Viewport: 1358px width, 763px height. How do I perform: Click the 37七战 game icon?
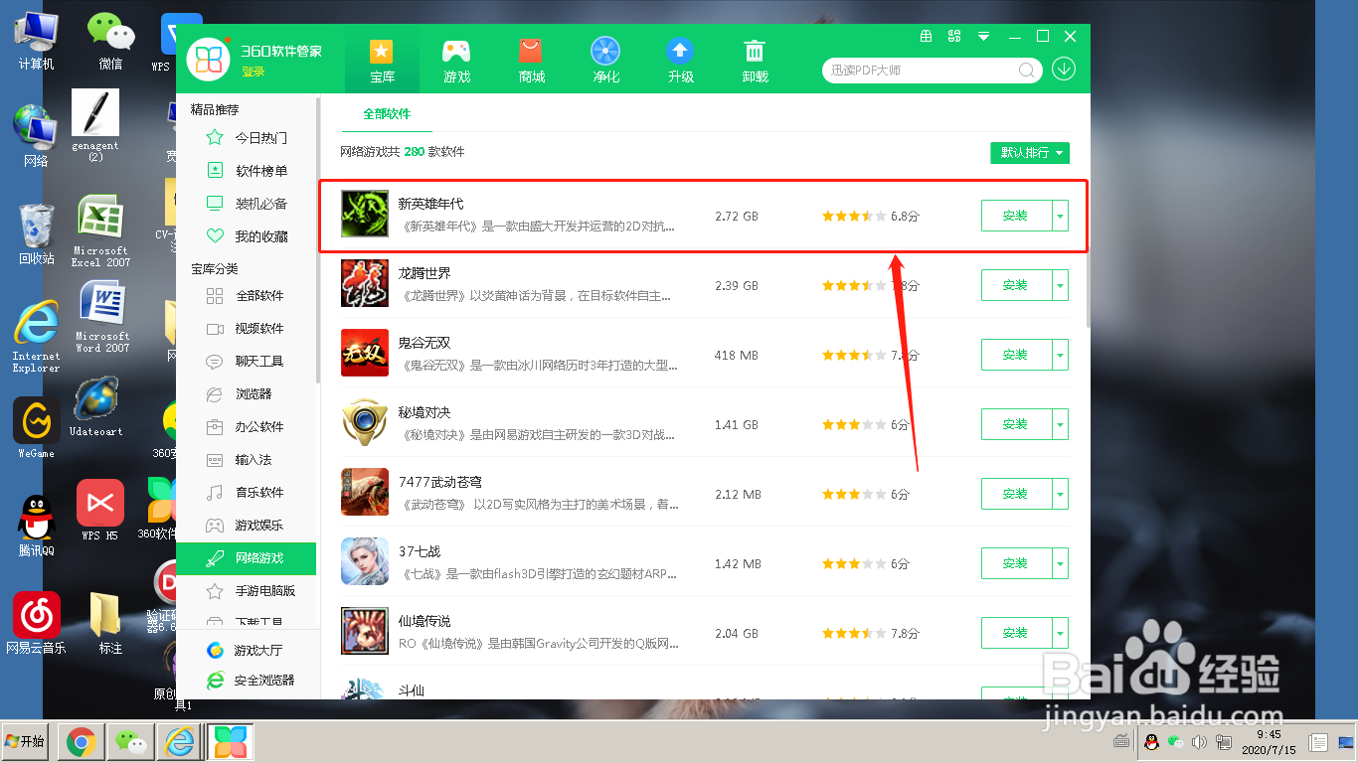pos(365,561)
